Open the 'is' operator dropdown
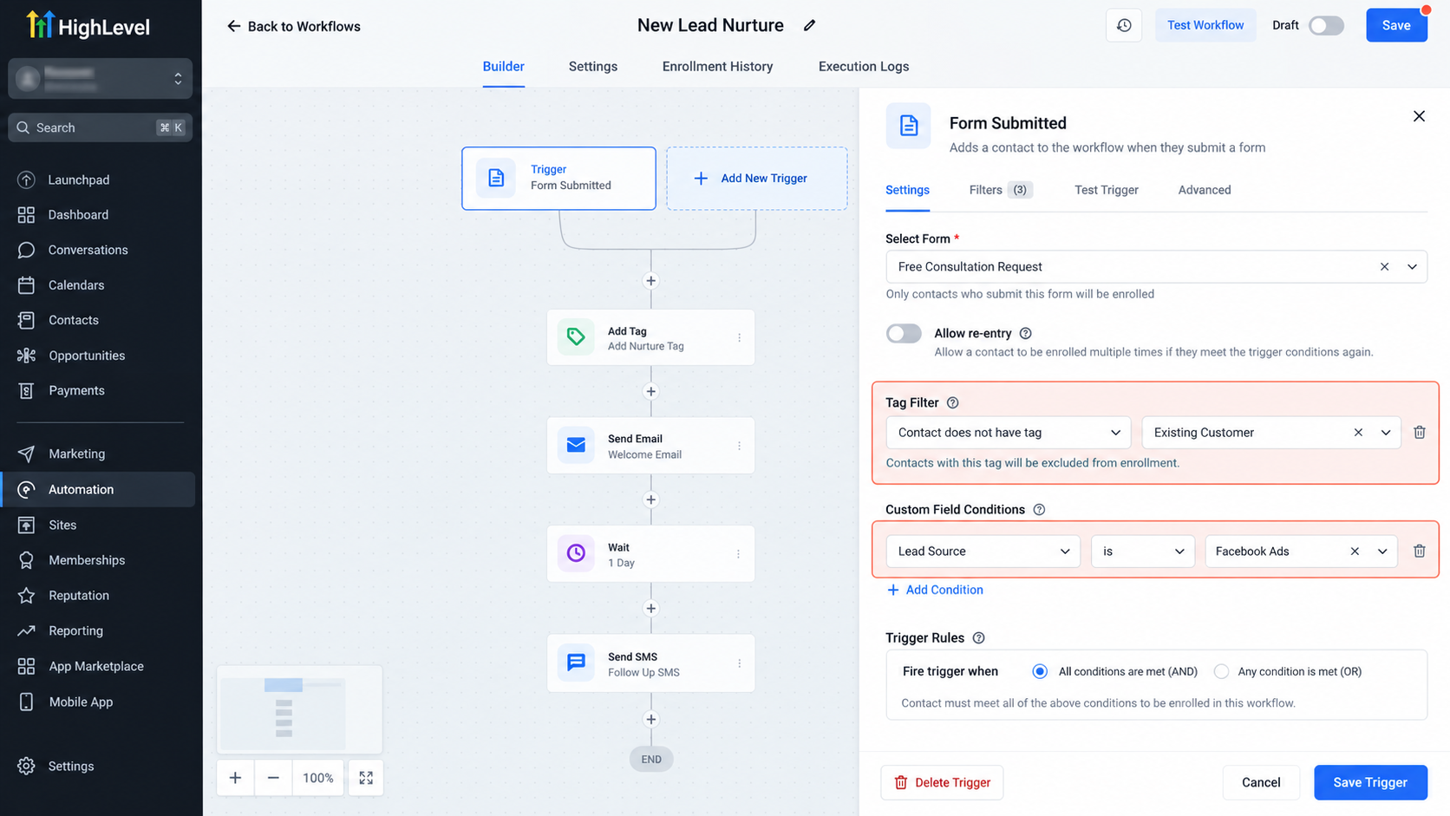 pos(1142,552)
